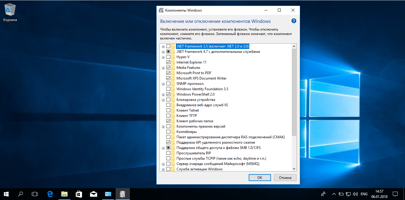
Task: Open Microsoft Store taskbar icon
Action: point(79,194)
